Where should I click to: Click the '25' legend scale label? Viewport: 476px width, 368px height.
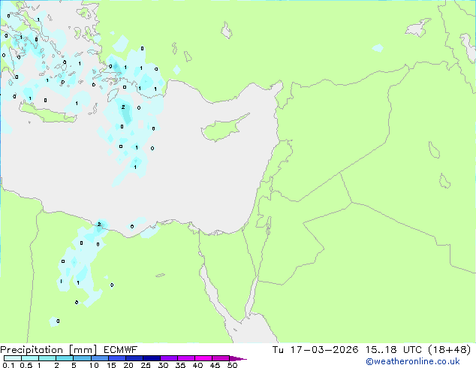146,365
